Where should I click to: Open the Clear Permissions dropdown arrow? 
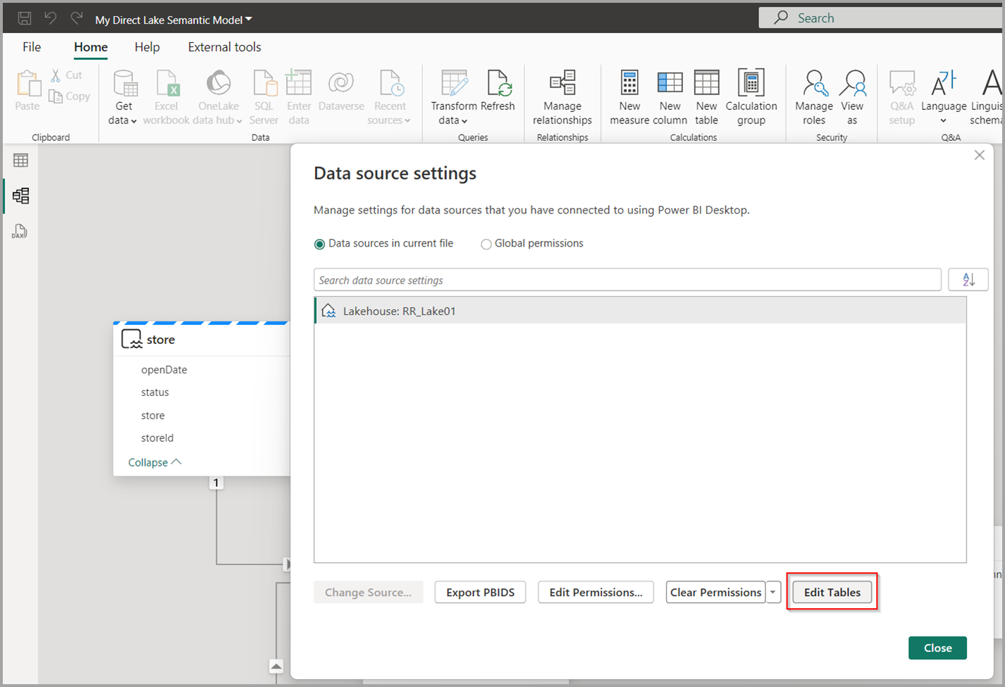[x=773, y=593]
